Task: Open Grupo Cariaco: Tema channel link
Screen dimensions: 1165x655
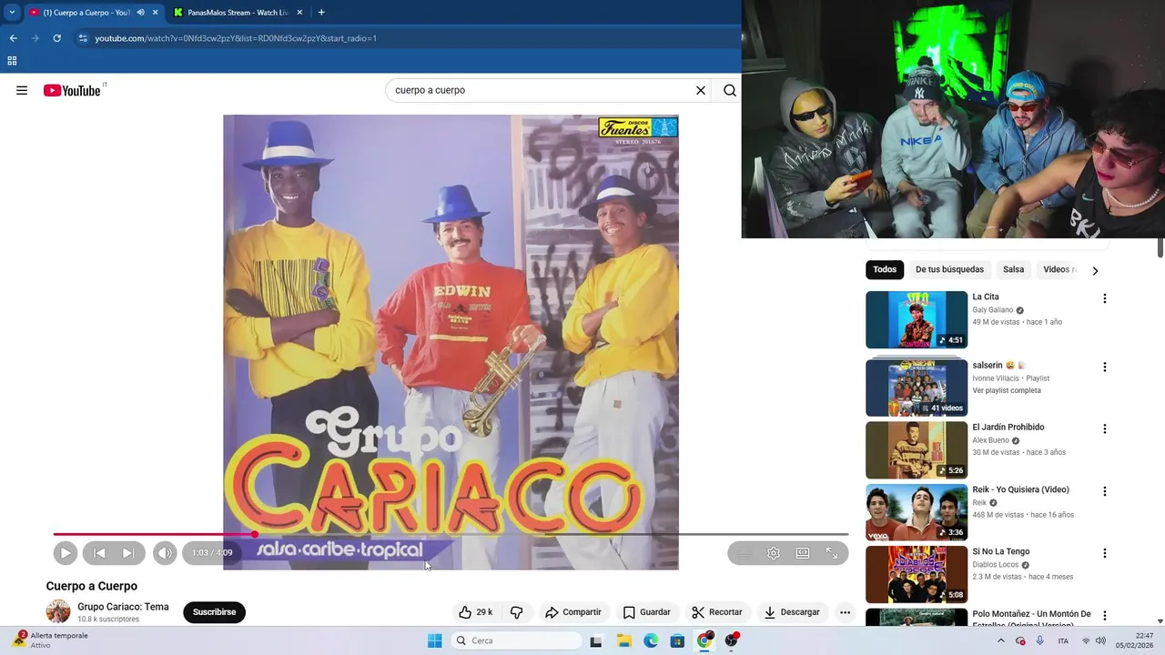Action: point(123,607)
